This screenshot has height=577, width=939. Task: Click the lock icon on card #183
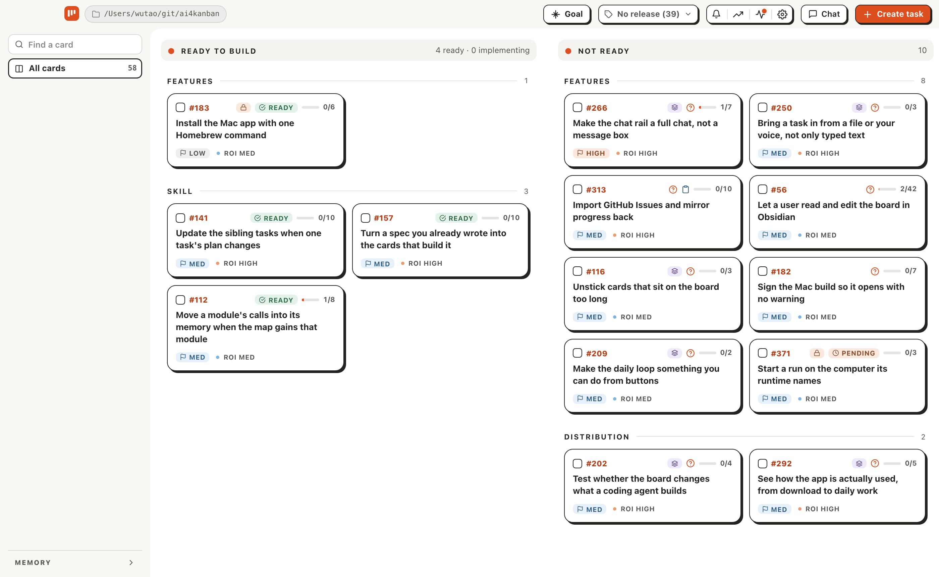pyautogui.click(x=243, y=108)
